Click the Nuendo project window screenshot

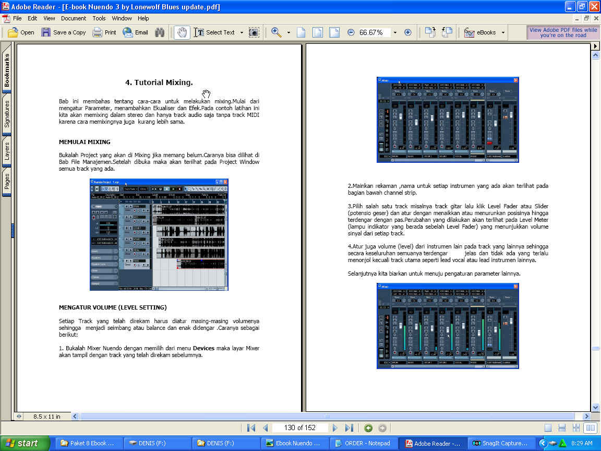point(159,235)
